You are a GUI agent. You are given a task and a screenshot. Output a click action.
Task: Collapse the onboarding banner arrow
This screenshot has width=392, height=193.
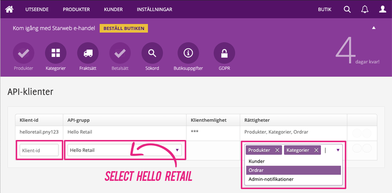[373, 28]
